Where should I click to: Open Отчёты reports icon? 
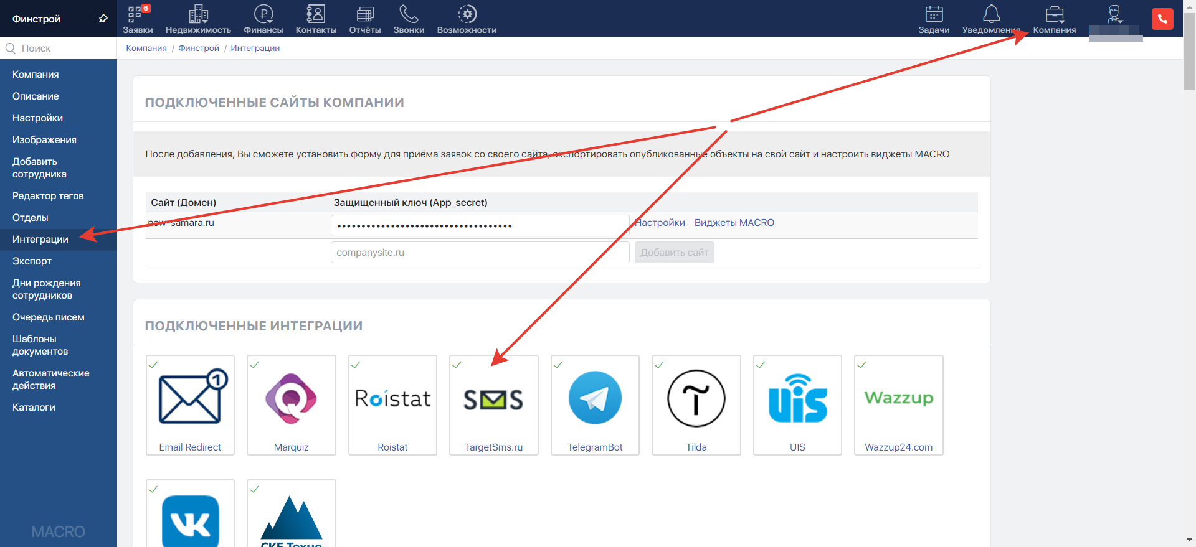pos(365,14)
